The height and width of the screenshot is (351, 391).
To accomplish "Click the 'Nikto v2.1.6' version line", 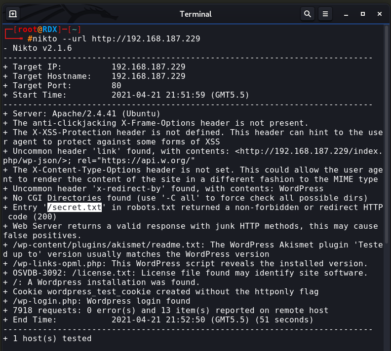I will pos(38,48).
